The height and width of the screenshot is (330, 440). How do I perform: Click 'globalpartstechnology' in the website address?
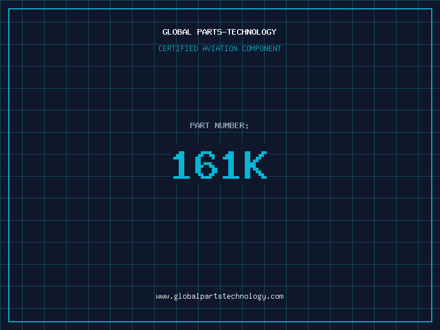click(219, 296)
